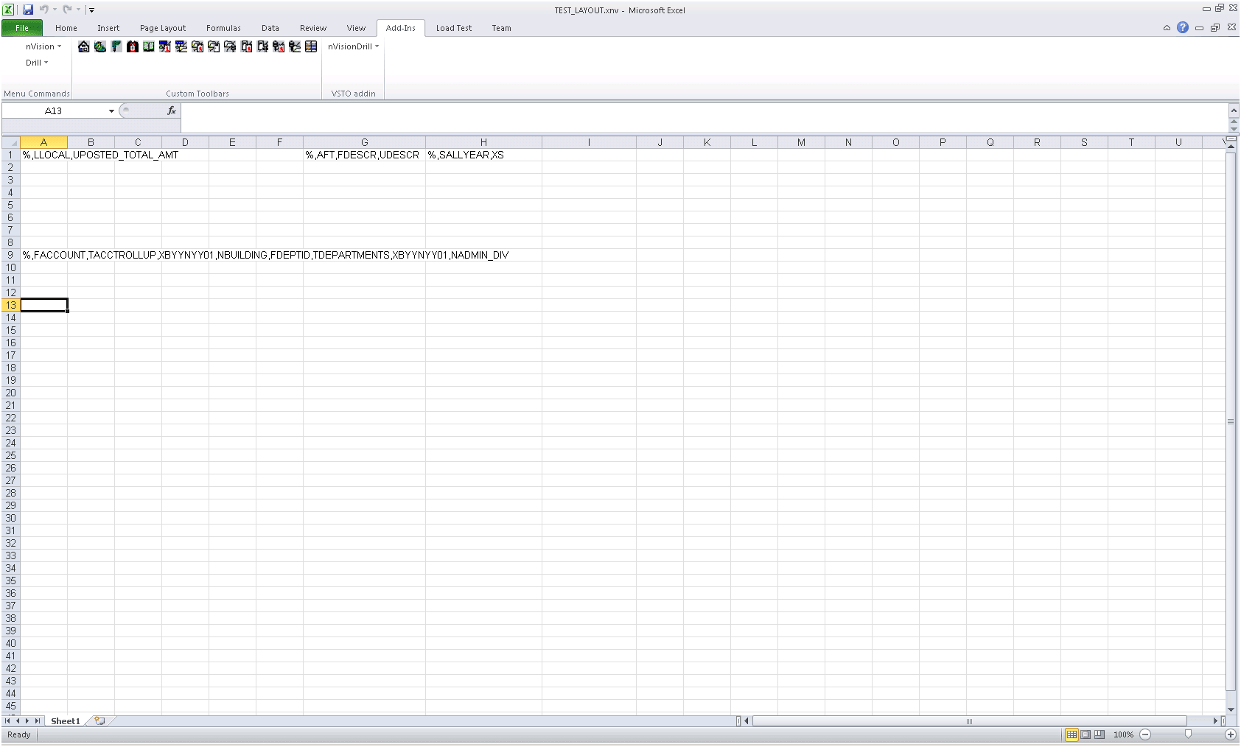Image resolution: width=1241 pixels, height=747 pixels.
Task: Click the Save icon in the Quick Access Toolbar
Action: [x=27, y=10]
